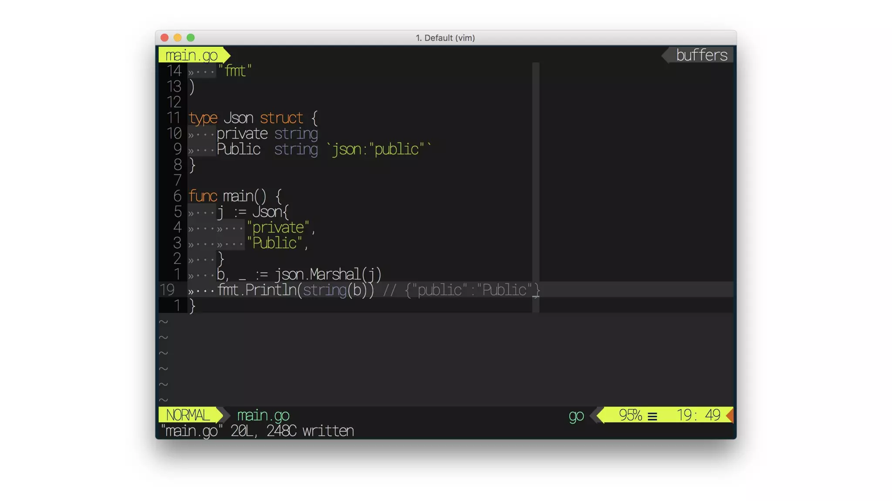This screenshot has height=501, width=892.
Task: Click the orange triangle at statusline end
Action: click(730, 415)
